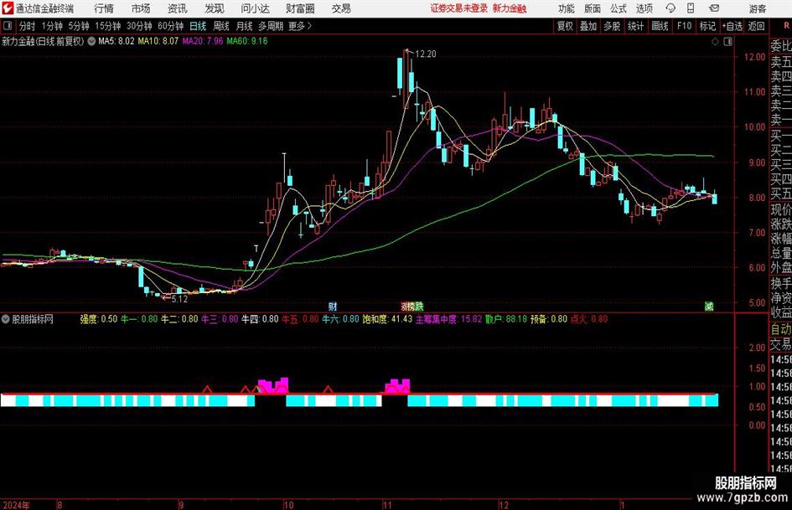Click the 多股 multi-stock button
Screen dimensions: 792x510
click(612, 26)
